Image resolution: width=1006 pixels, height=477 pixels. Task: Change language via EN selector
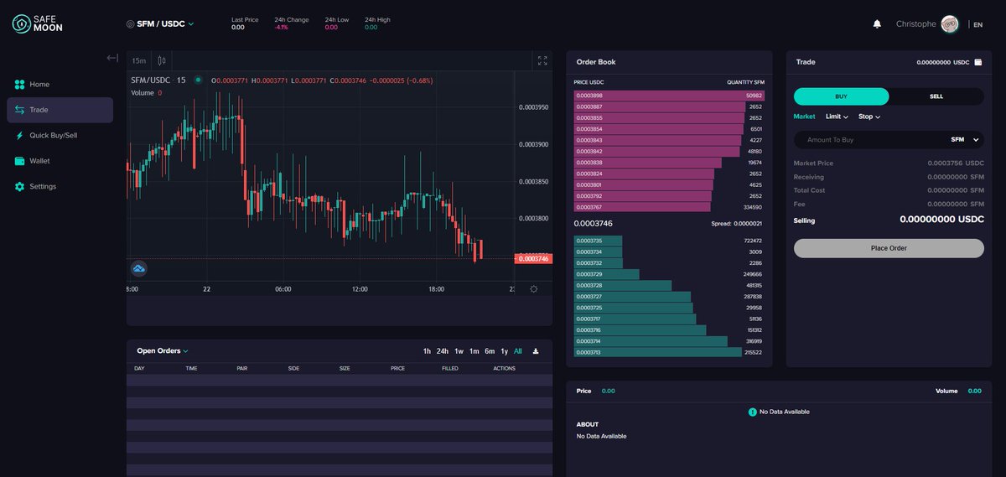coord(977,24)
